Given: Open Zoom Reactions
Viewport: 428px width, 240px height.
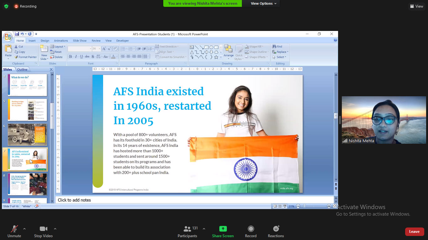Looking at the screenshot, I should (276, 232).
